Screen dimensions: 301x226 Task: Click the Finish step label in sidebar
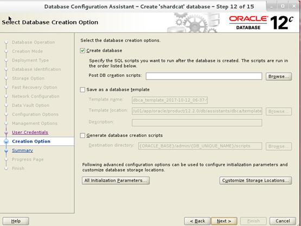[18, 169]
